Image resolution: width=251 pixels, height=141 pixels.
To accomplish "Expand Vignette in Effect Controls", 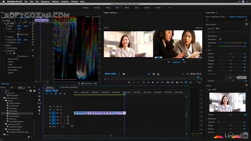I will (x=4, y=73).
